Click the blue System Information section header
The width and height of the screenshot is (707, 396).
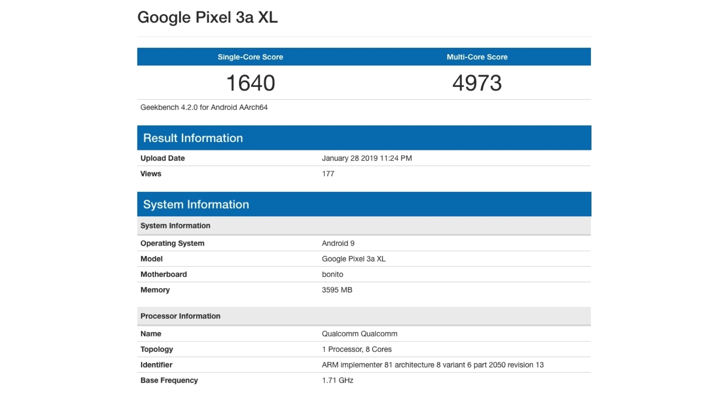(196, 204)
